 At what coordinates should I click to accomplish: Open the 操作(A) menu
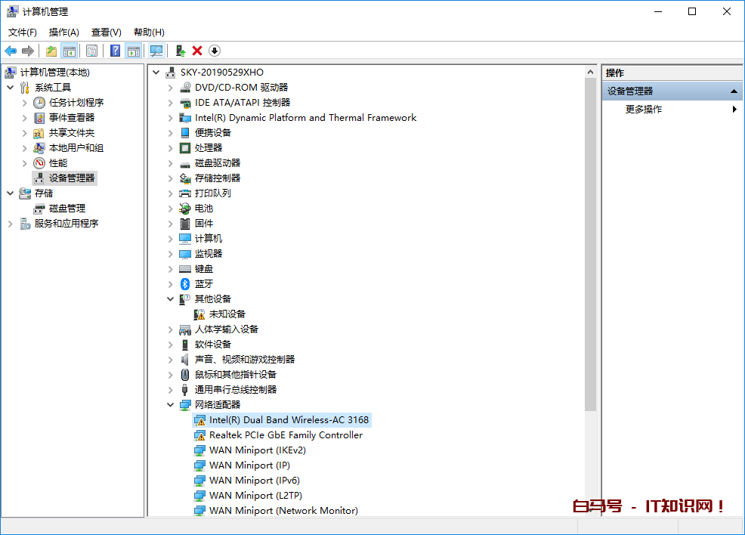pos(63,32)
